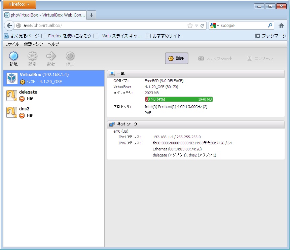Click the 一般 section monitor icon
Image resolution: width=290 pixels, height=250 pixels.
click(112, 73)
